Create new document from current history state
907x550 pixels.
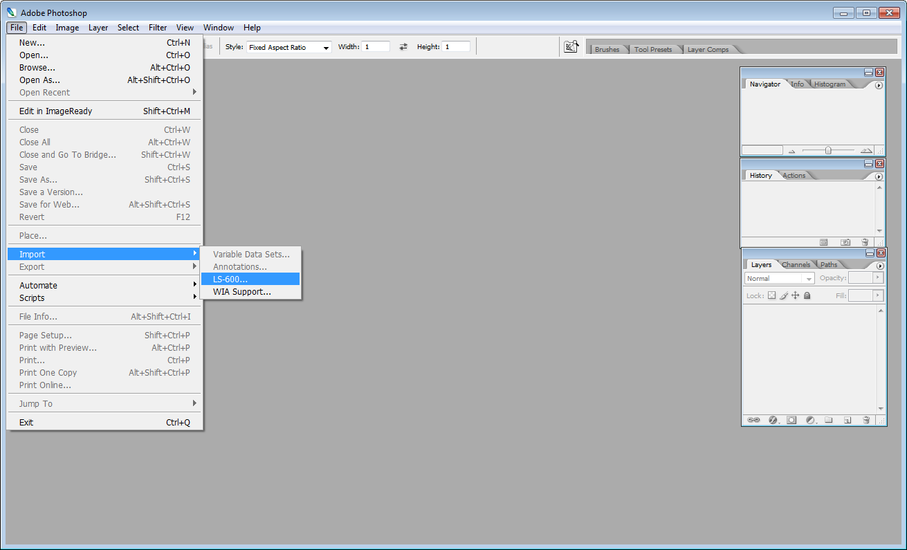click(824, 242)
